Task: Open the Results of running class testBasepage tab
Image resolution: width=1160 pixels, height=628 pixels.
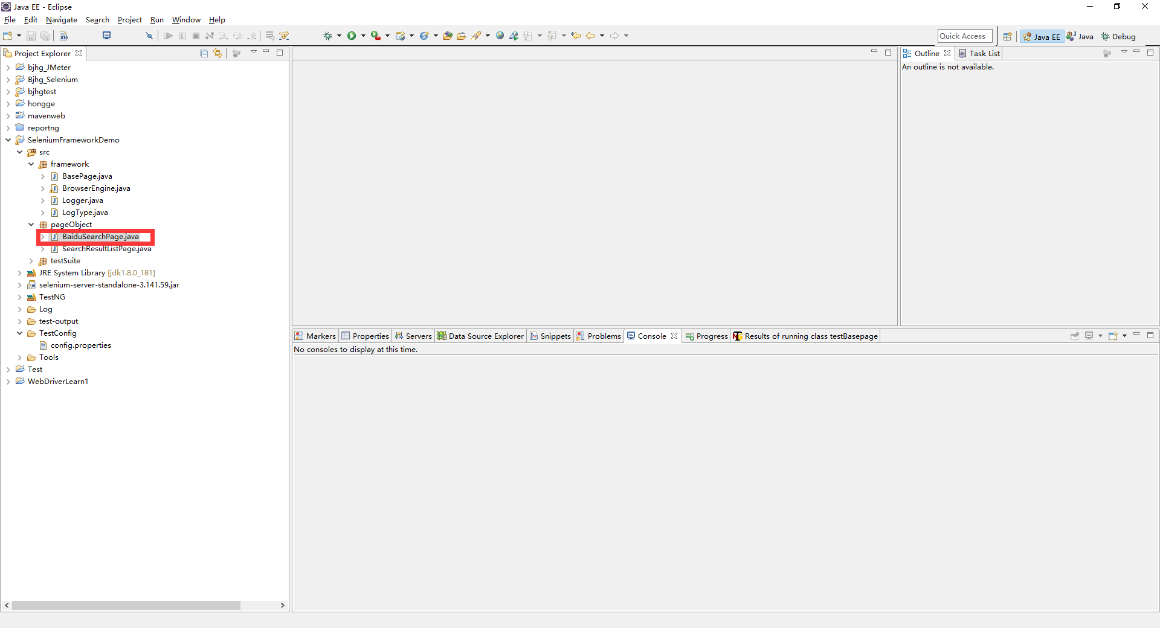Action: [x=805, y=336]
